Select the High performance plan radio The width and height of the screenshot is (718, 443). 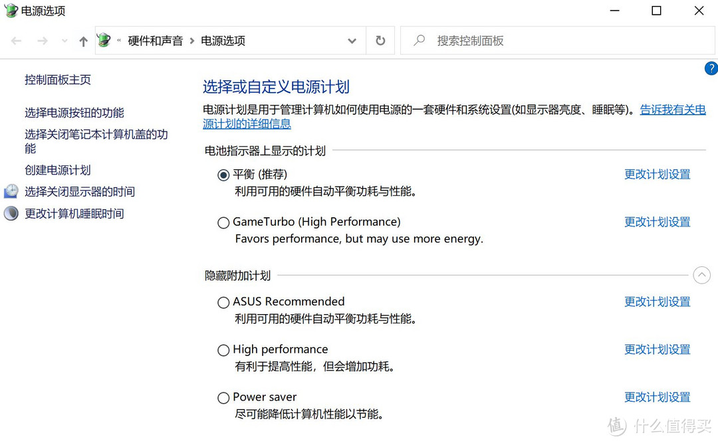[223, 351]
